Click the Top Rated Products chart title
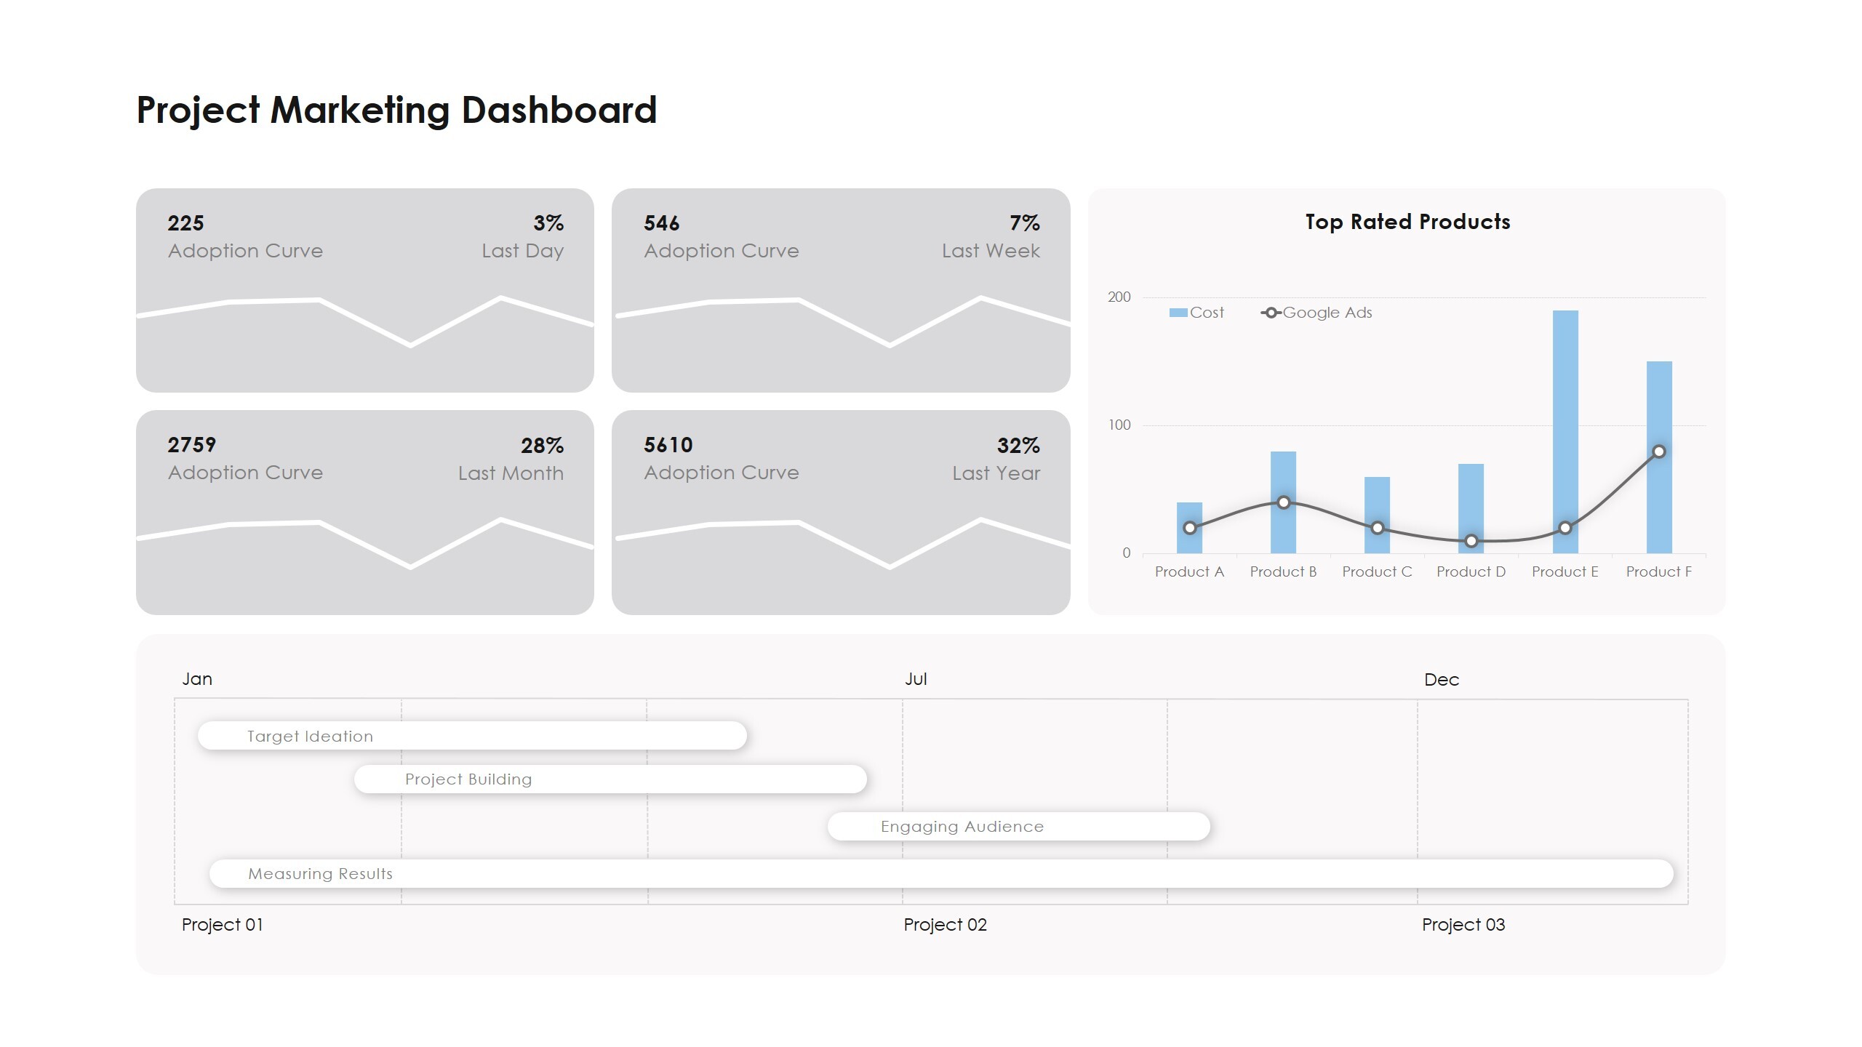The image size is (1862, 1047). point(1407,222)
